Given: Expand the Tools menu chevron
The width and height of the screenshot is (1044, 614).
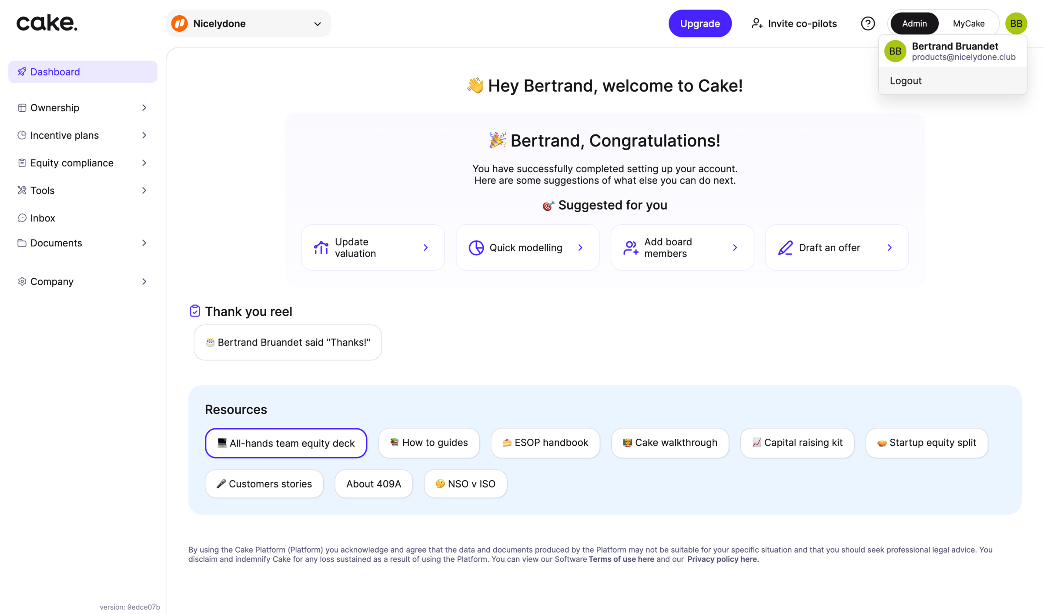Looking at the screenshot, I should pyautogui.click(x=144, y=190).
